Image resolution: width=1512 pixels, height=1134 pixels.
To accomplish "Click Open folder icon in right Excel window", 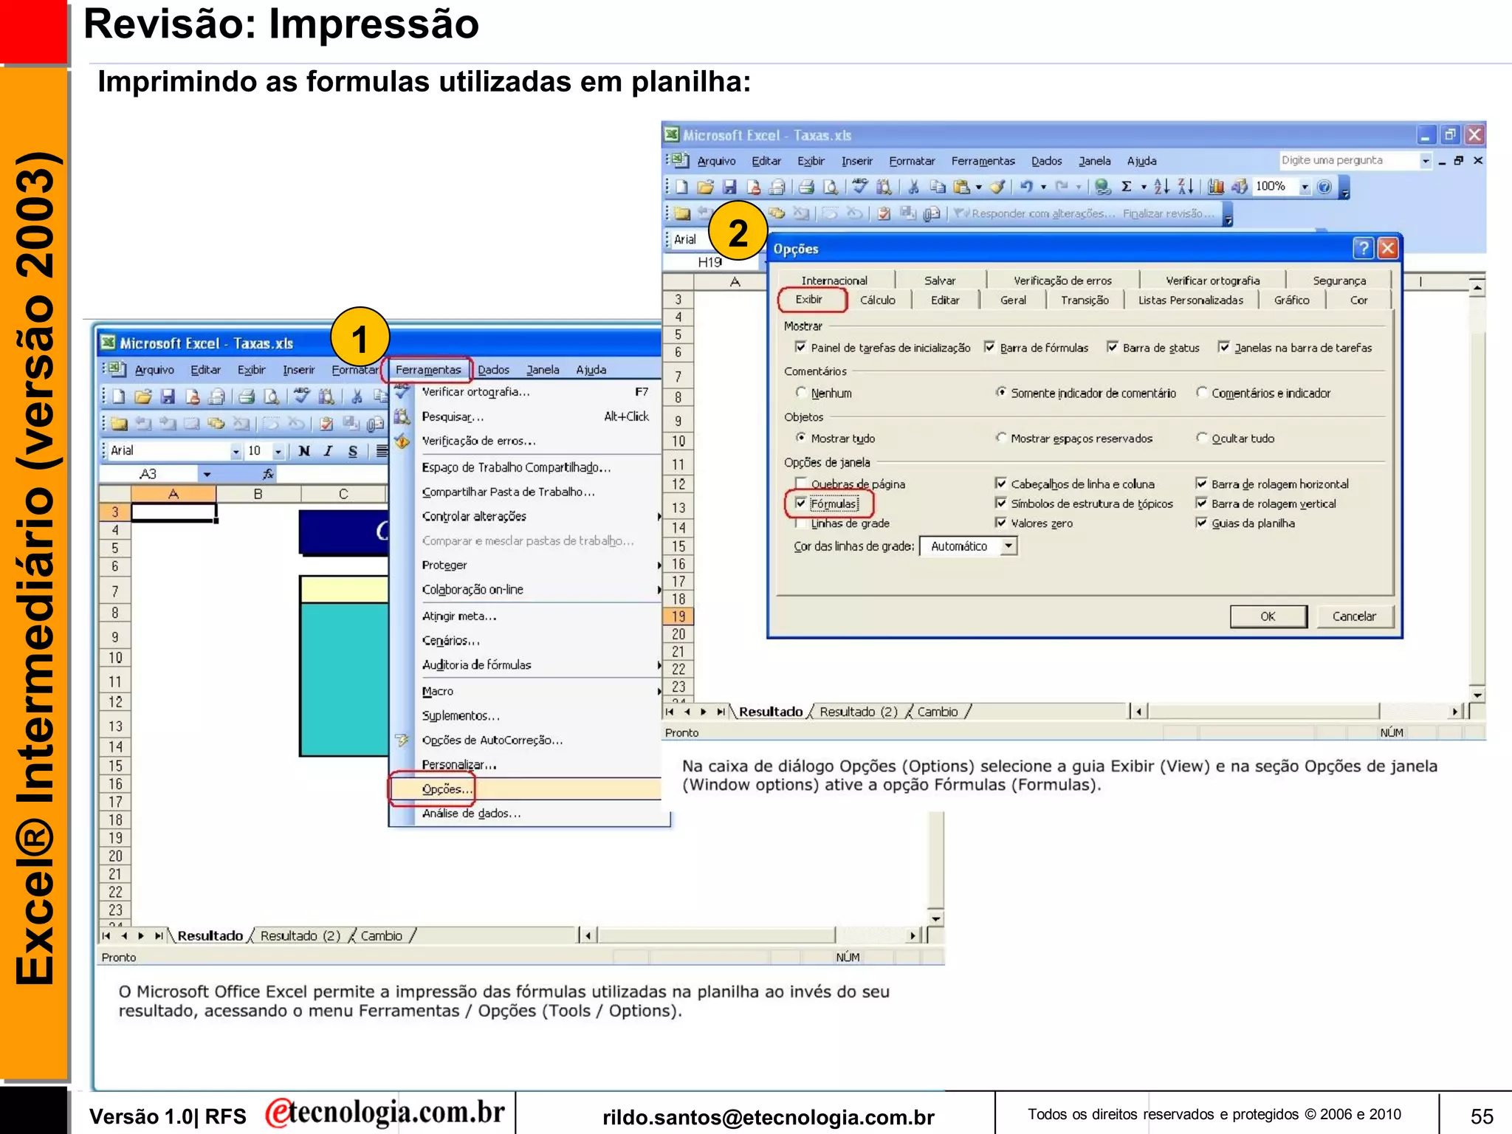I will (705, 187).
